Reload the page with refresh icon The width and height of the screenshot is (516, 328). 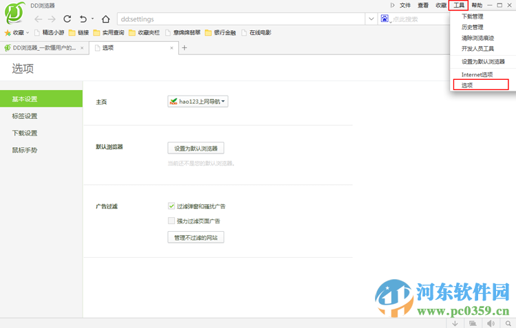point(67,19)
